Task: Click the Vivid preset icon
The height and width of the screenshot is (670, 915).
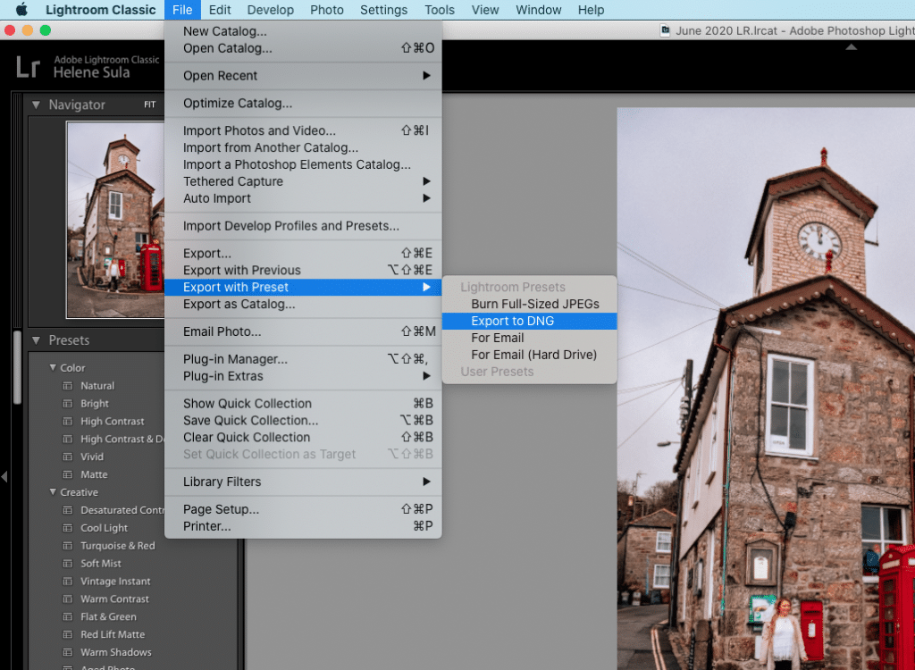Action: pyautogui.click(x=68, y=457)
